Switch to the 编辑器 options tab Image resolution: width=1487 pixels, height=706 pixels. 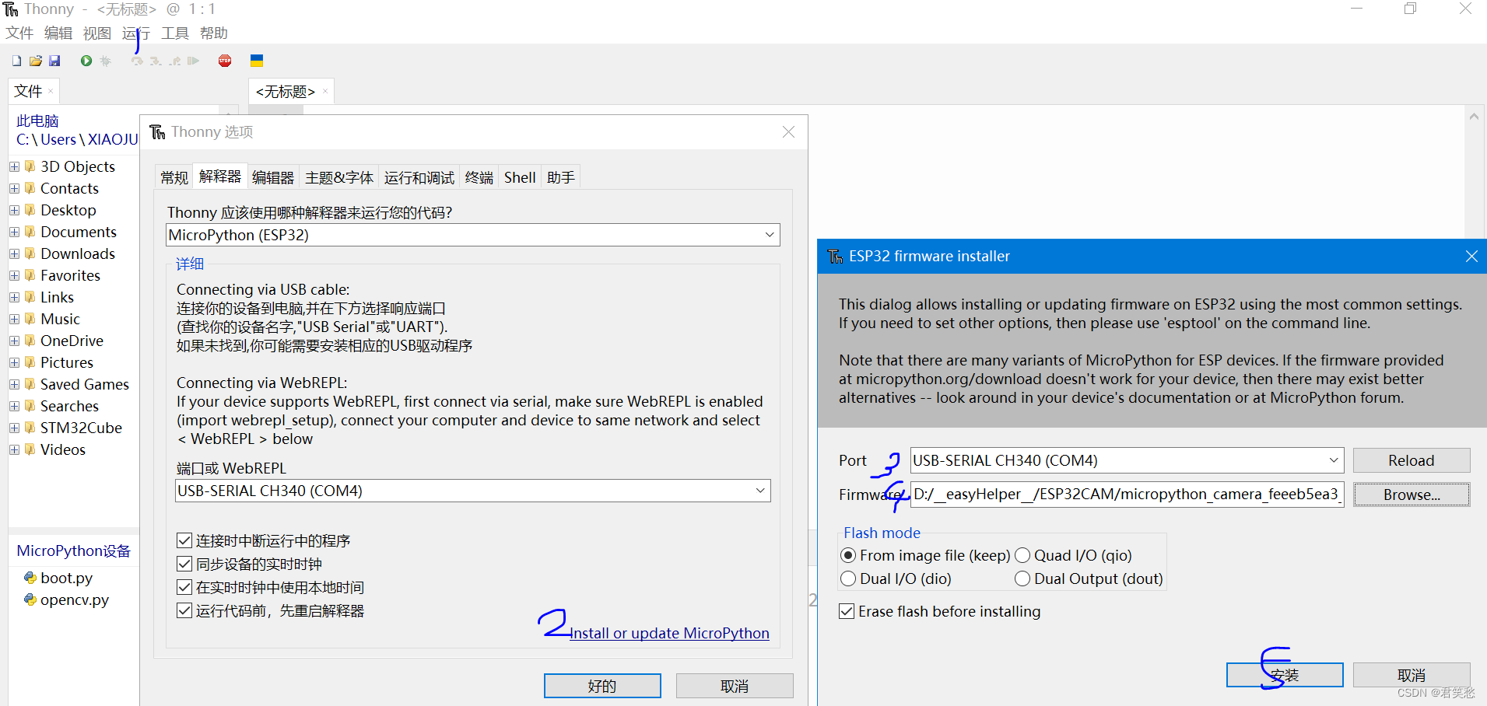pyautogui.click(x=273, y=177)
